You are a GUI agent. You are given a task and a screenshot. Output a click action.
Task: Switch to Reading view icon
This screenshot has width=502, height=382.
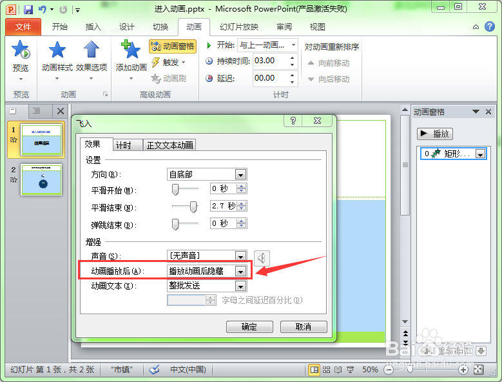pos(338,370)
